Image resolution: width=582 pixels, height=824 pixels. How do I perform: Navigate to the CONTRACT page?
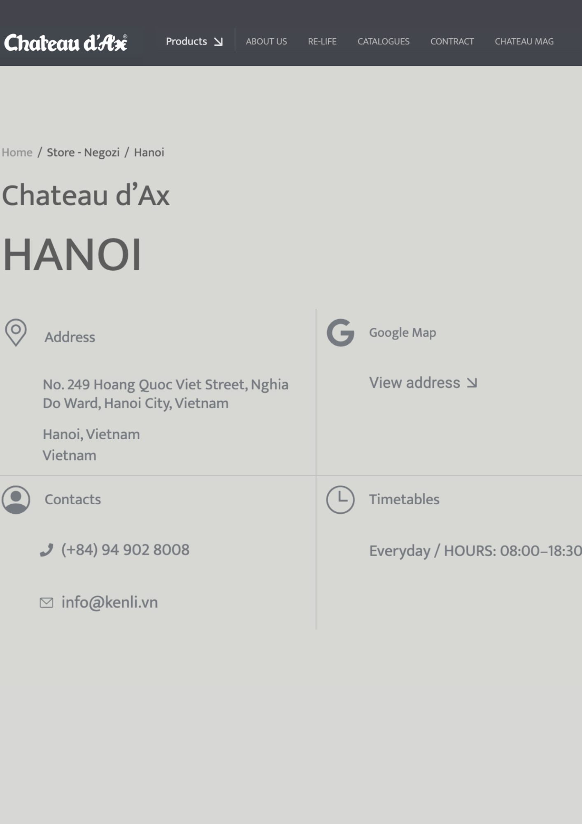[x=452, y=42]
